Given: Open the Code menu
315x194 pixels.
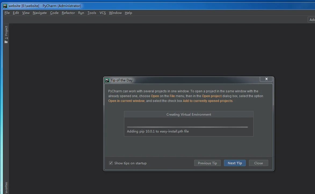Looking at the screenshot, I should coord(54,13).
